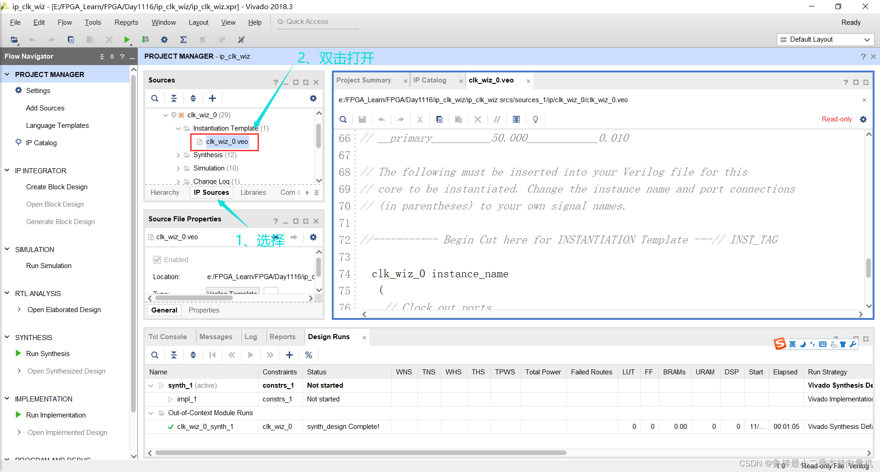Collapse Instantiation Template node

click(x=178, y=128)
